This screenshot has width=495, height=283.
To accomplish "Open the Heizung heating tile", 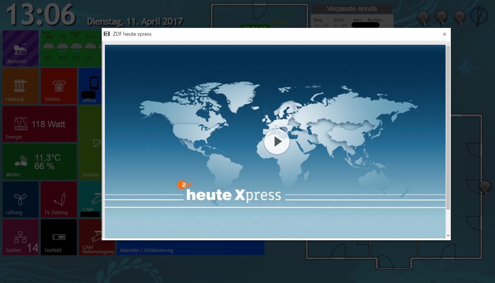I will (x=20, y=86).
